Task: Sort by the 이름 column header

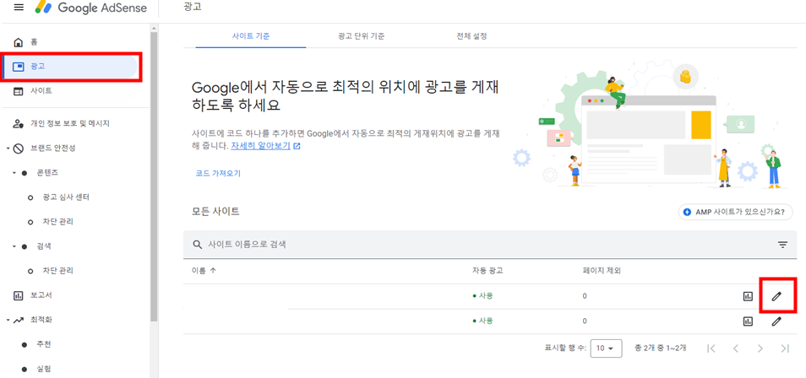Action: coord(204,271)
